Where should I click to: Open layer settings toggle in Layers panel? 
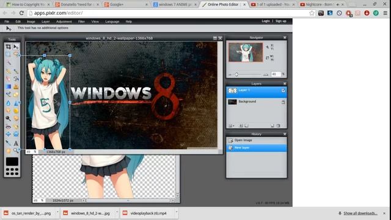pyautogui.click(x=231, y=126)
